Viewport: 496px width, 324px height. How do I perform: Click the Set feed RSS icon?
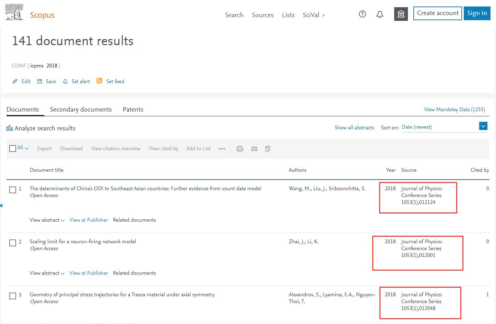click(99, 81)
